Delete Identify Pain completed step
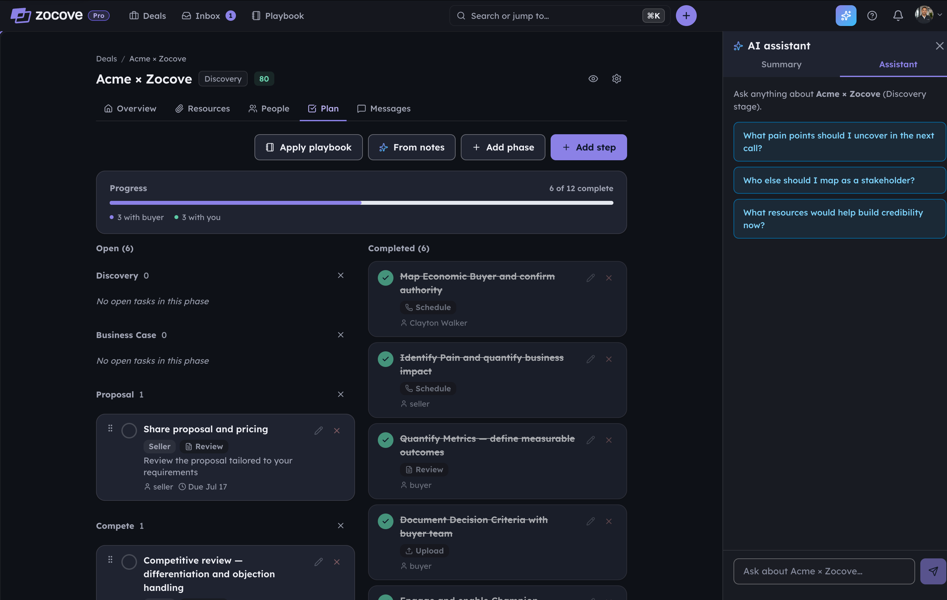 [609, 359]
